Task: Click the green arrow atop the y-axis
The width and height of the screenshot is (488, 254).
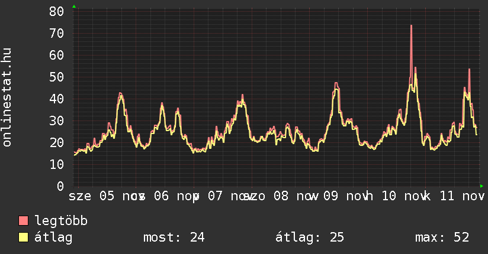Action: pos(74,6)
